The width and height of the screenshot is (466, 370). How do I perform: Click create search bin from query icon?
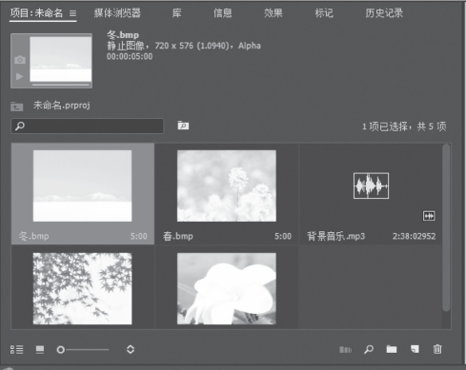(183, 126)
